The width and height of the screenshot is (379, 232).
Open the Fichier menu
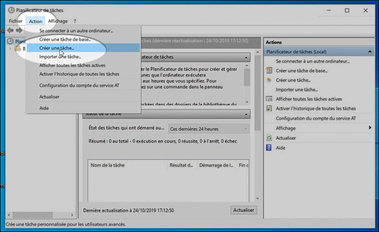(16, 21)
